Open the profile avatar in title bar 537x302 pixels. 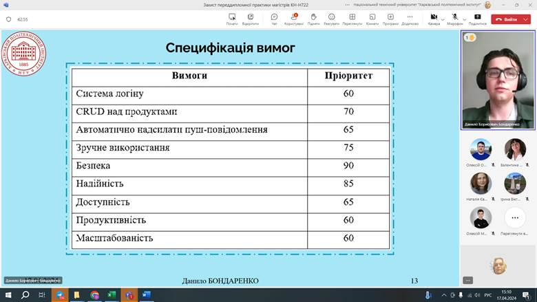click(488, 5)
